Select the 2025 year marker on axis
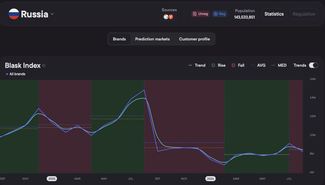 coord(52,179)
